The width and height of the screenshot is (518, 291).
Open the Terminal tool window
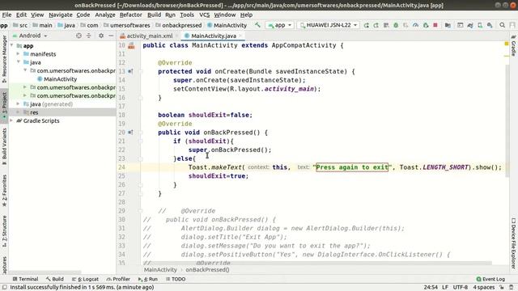point(25,279)
